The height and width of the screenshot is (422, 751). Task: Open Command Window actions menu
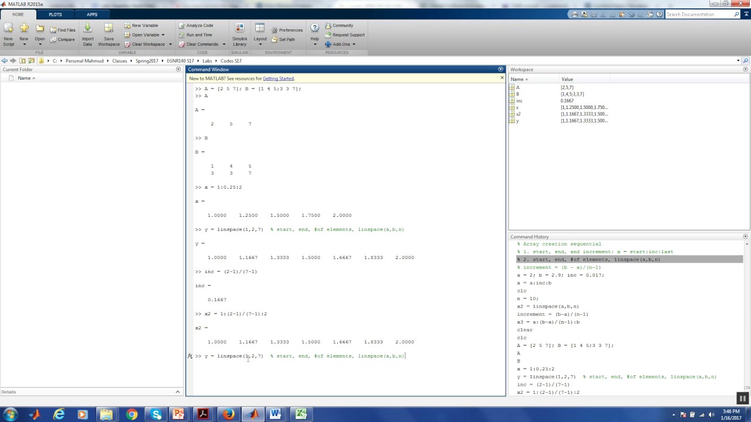500,69
